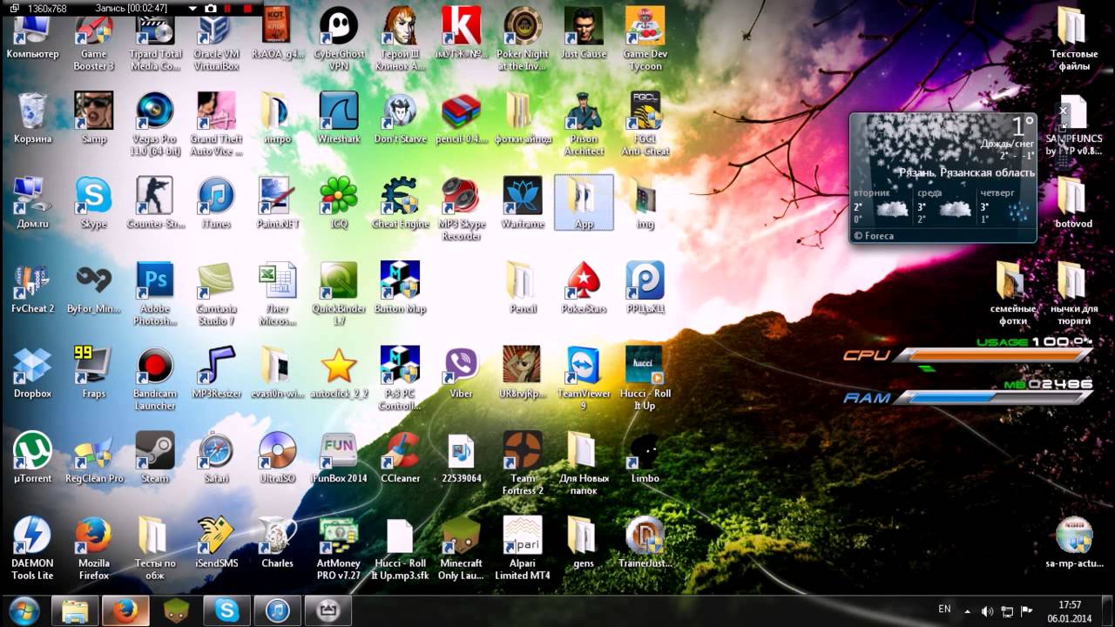Select the Limbo game icon
This screenshot has width=1115, height=627.
[645, 458]
